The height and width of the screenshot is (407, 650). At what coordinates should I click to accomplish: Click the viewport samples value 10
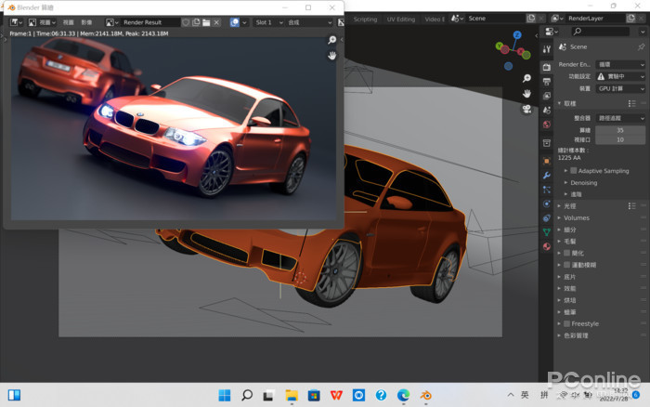click(x=620, y=139)
